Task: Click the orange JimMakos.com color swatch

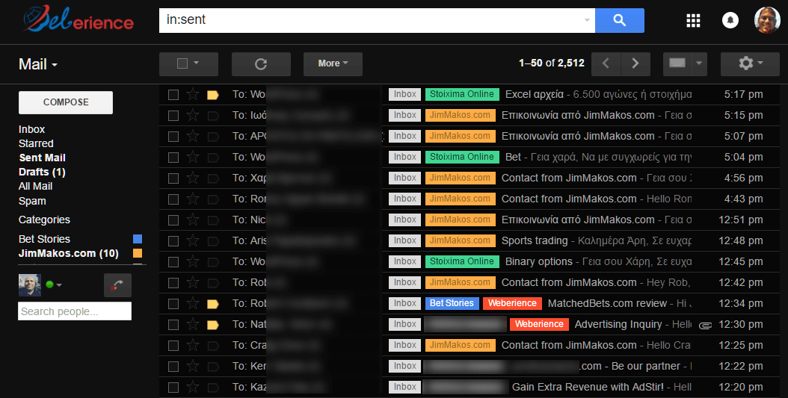Action: coord(138,253)
